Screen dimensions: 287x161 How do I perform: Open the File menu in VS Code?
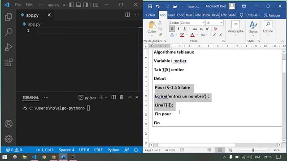[x=17, y=5]
